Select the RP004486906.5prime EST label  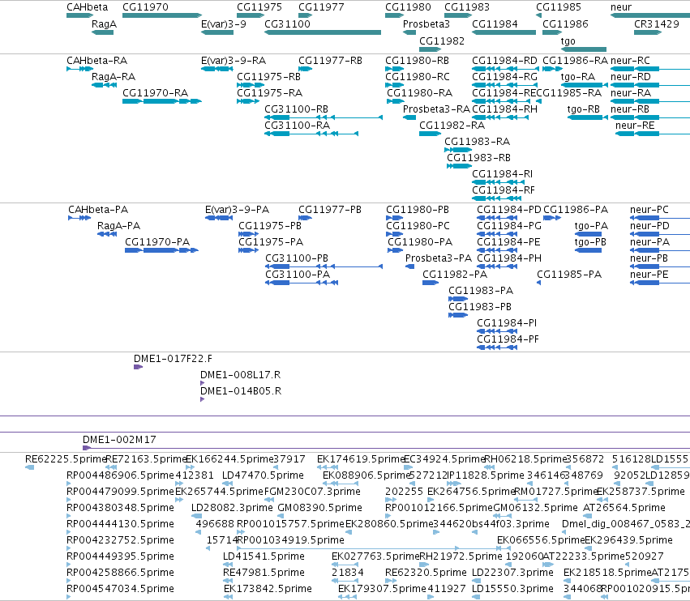(121, 475)
